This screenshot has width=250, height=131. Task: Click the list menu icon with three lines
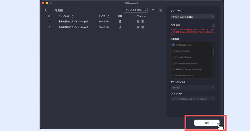click(153, 10)
